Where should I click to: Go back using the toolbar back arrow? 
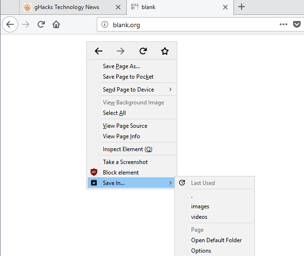(x=10, y=24)
